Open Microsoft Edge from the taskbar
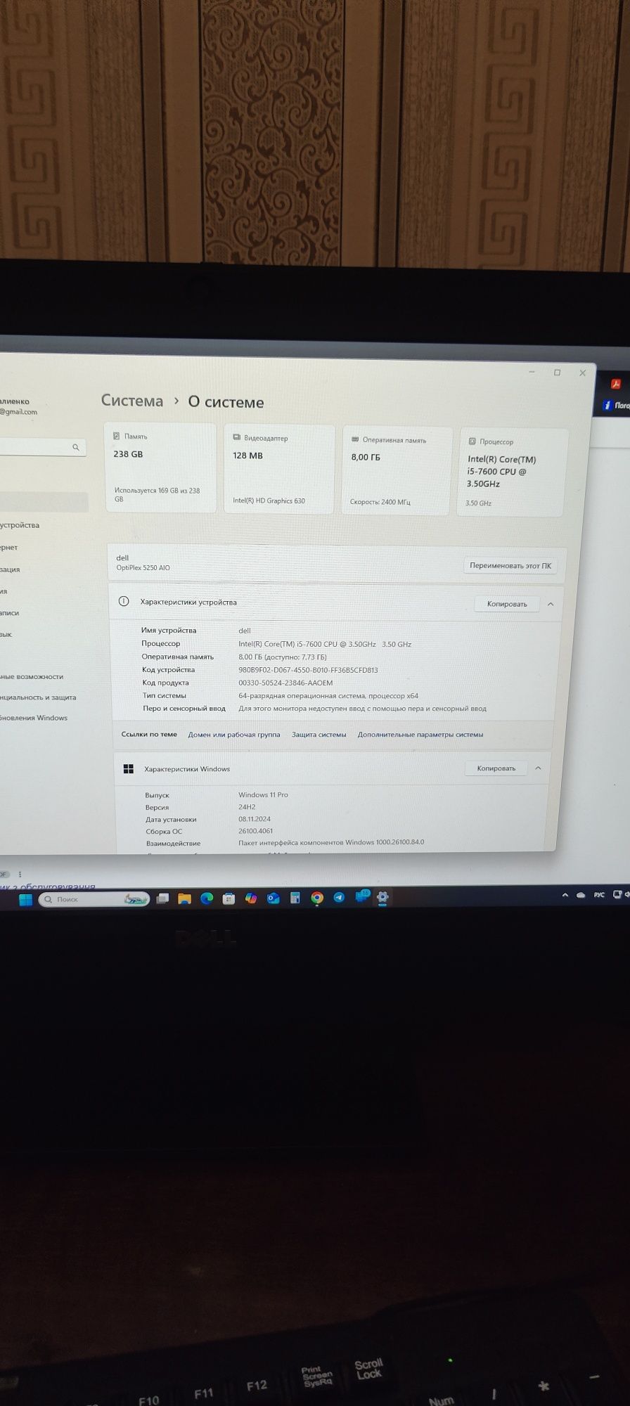This screenshot has height=1406, width=630. pyautogui.click(x=207, y=898)
